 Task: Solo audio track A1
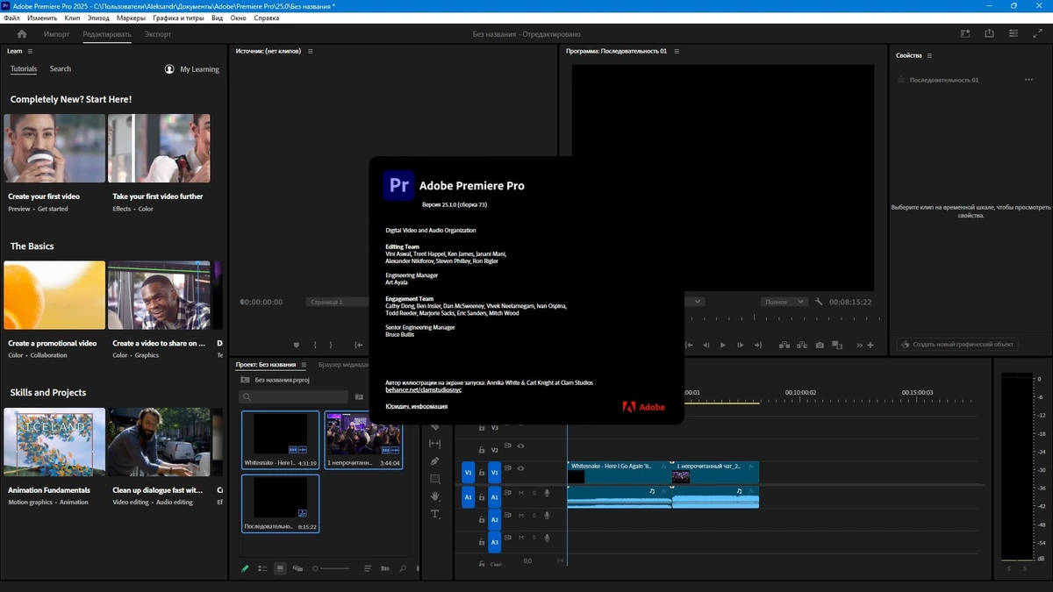(x=534, y=494)
